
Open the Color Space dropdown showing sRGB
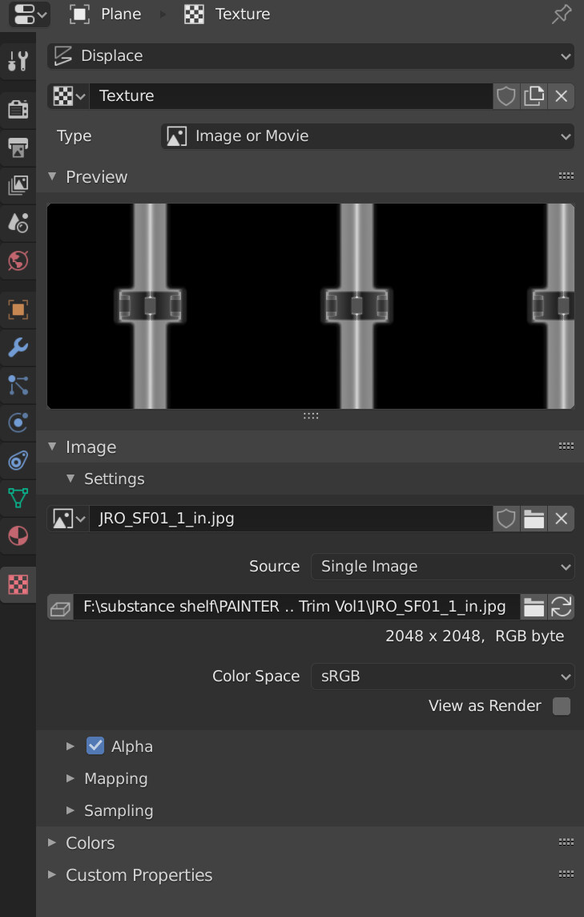tap(443, 677)
